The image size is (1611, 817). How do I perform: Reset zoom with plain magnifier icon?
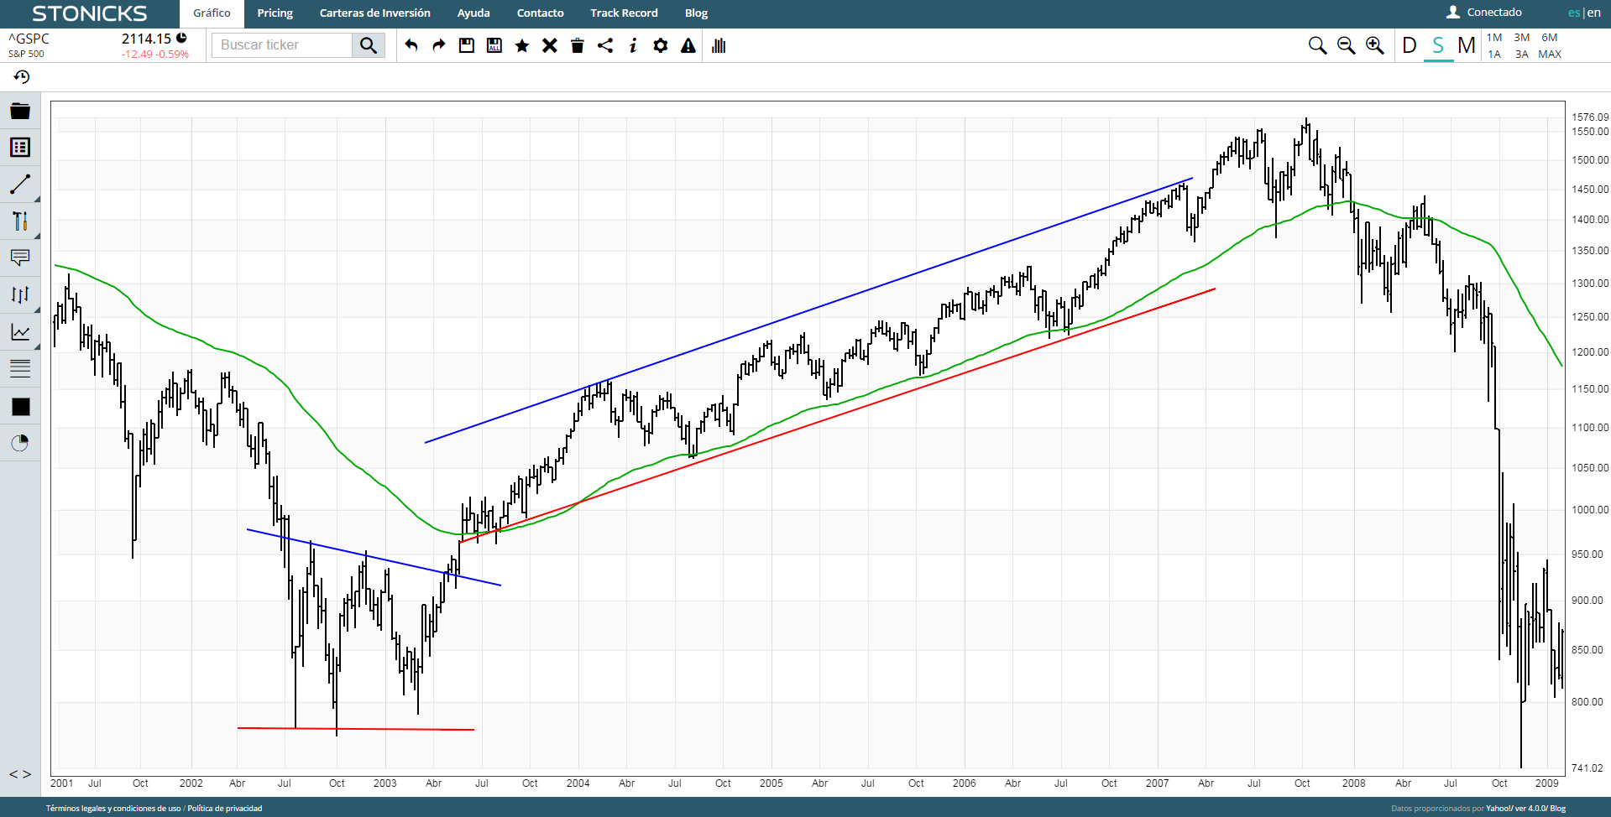(1318, 45)
